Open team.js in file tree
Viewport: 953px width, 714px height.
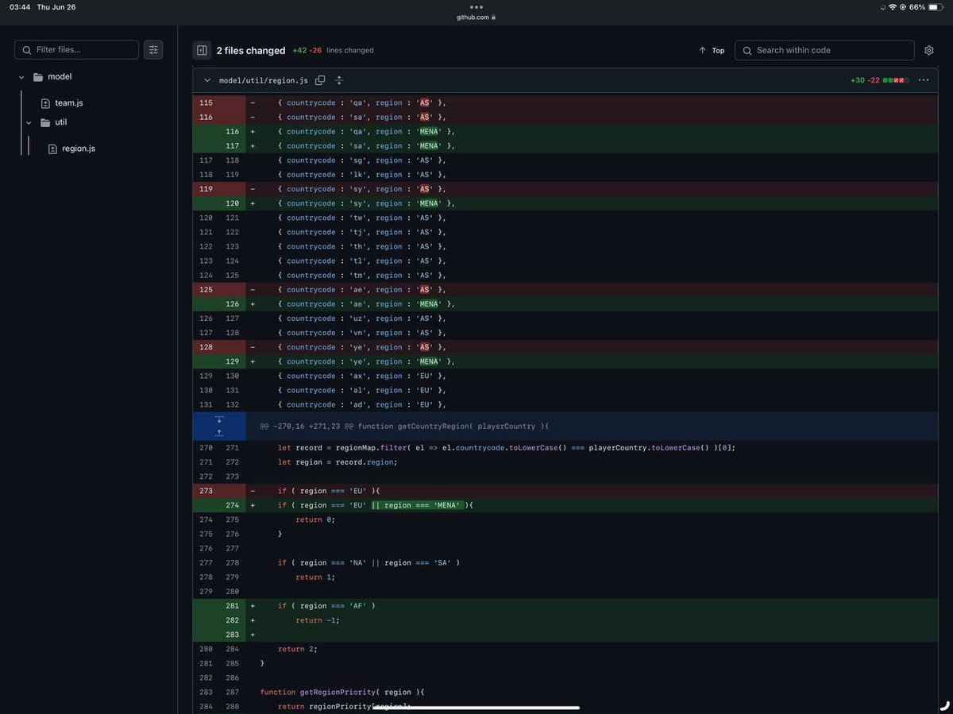click(69, 103)
